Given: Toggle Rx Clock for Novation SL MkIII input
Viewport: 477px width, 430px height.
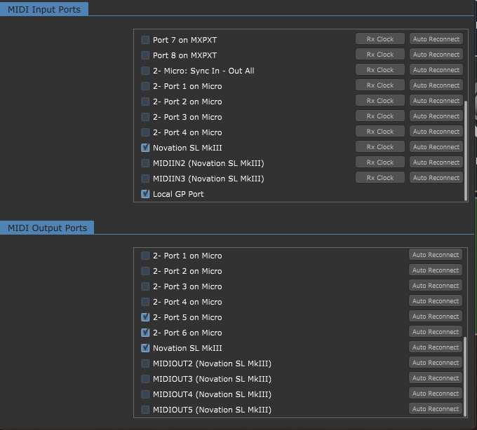Looking at the screenshot, I should point(379,147).
